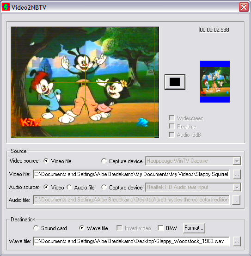Choose Audio file as audio source
Image resolution: width=251 pixels, height=256 pixels.
[x=69, y=187]
